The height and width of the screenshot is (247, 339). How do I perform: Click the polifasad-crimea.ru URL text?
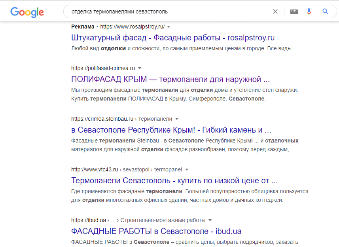(x=103, y=68)
